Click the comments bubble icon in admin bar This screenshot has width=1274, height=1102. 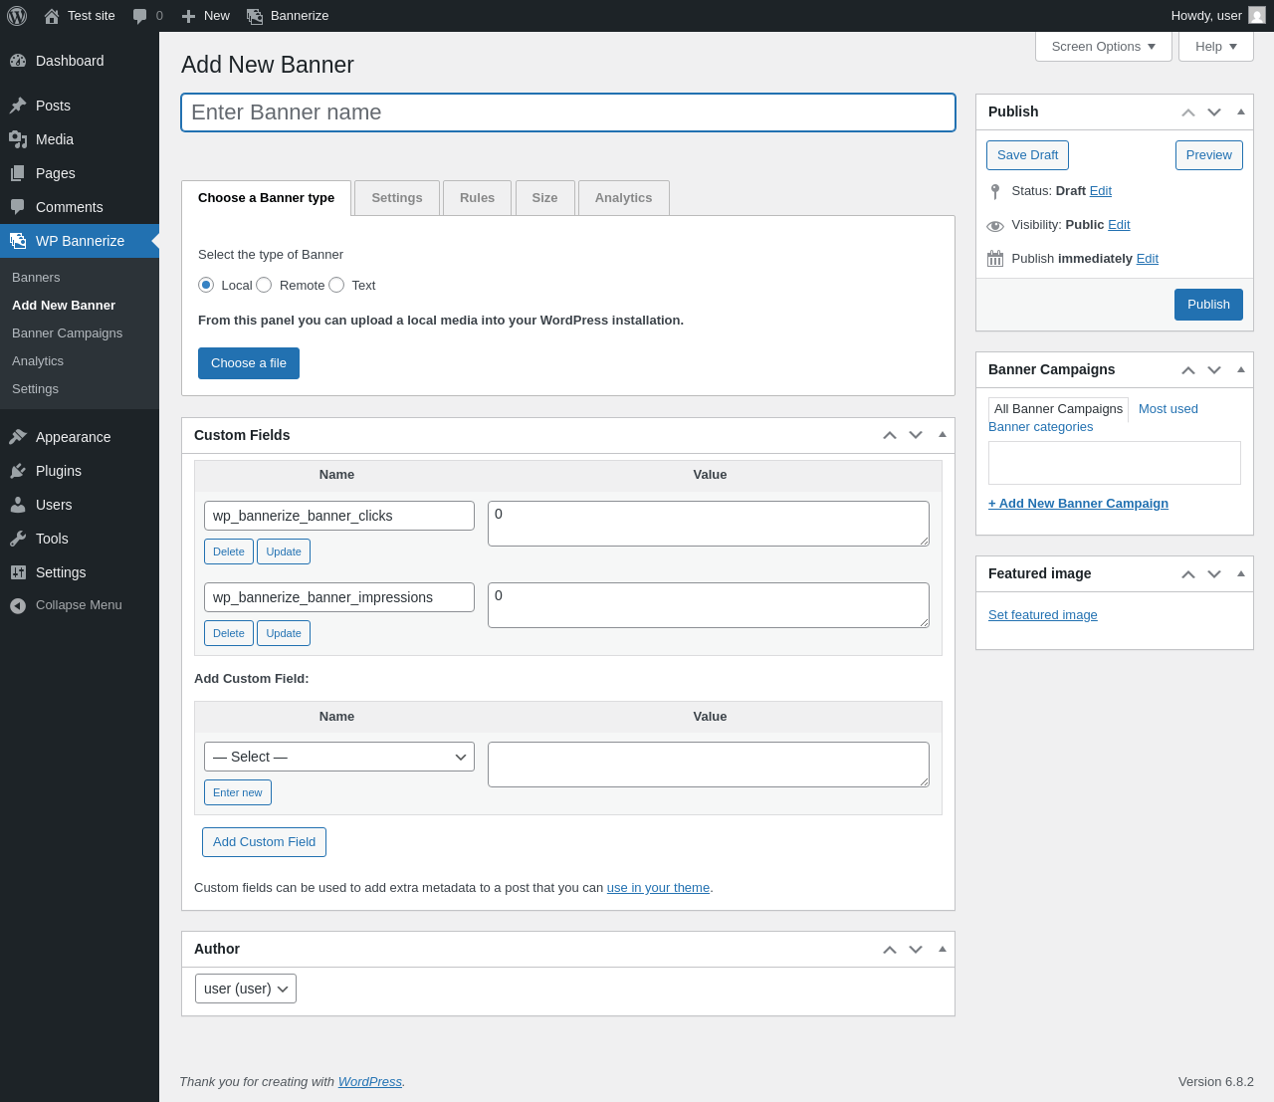[140, 16]
